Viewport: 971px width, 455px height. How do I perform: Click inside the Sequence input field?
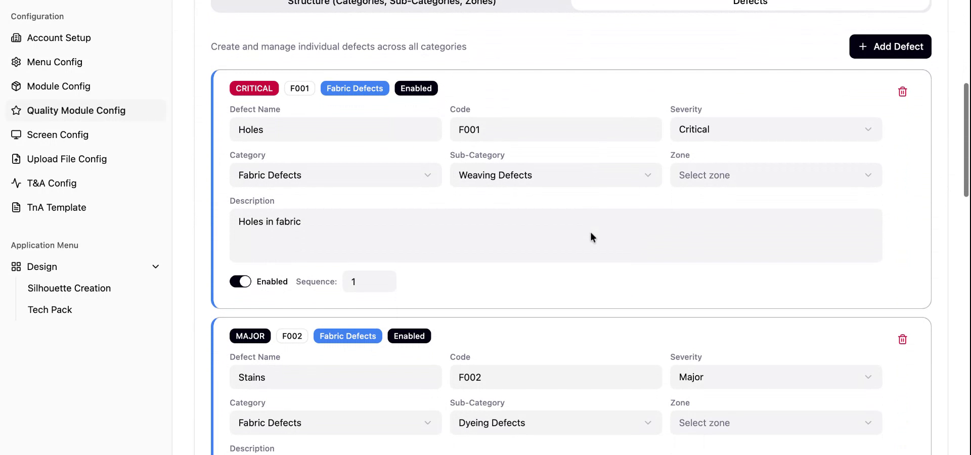[369, 282]
